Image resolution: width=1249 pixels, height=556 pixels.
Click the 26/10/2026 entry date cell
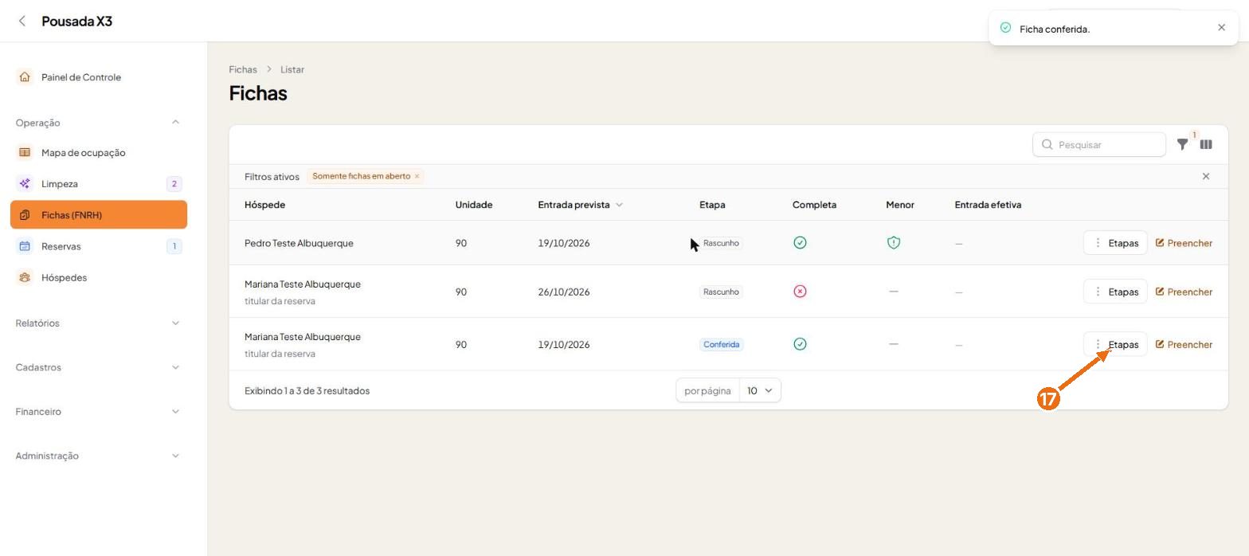[x=564, y=292]
